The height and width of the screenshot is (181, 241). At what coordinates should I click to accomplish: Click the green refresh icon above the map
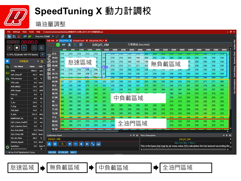tap(58, 45)
